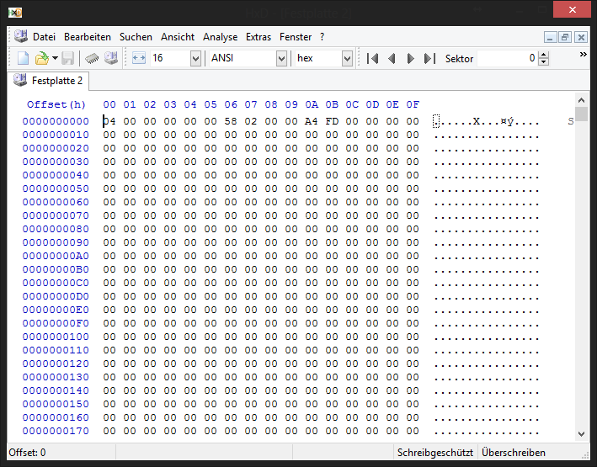Open the ? help menu
Viewport: 597px width, 467px height.
322,37
